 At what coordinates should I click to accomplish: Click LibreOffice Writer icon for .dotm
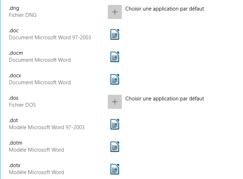pyautogui.click(x=115, y=147)
